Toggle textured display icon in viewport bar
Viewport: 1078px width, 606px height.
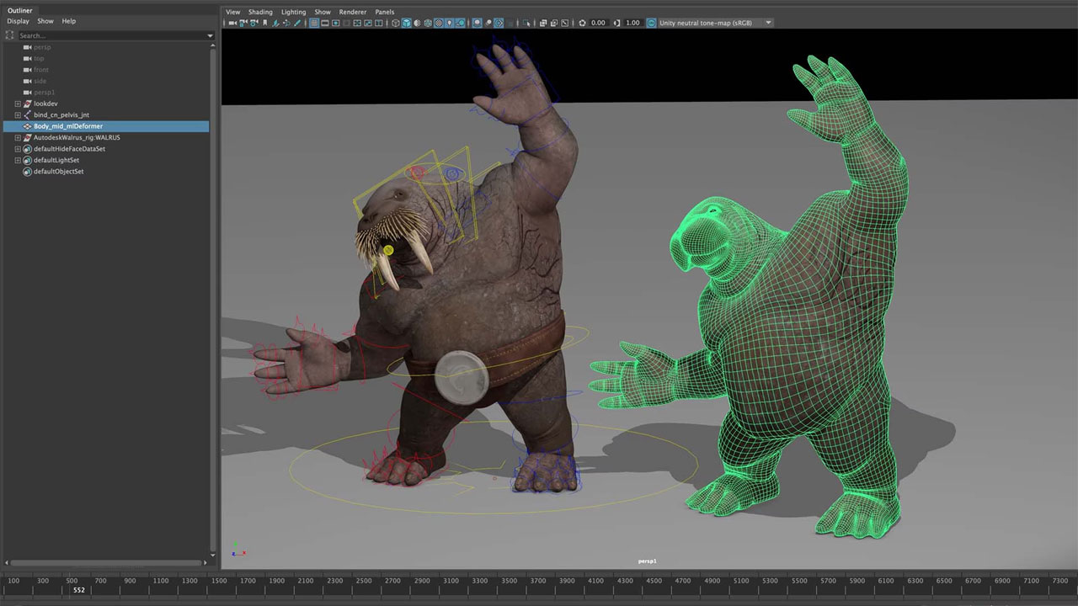(x=437, y=24)
